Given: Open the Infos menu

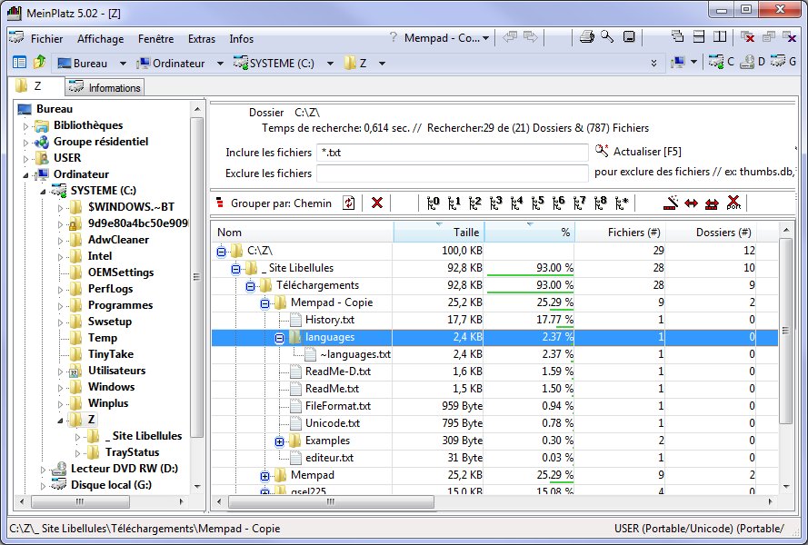Looking at the screenshot, I should coord(241,39).
